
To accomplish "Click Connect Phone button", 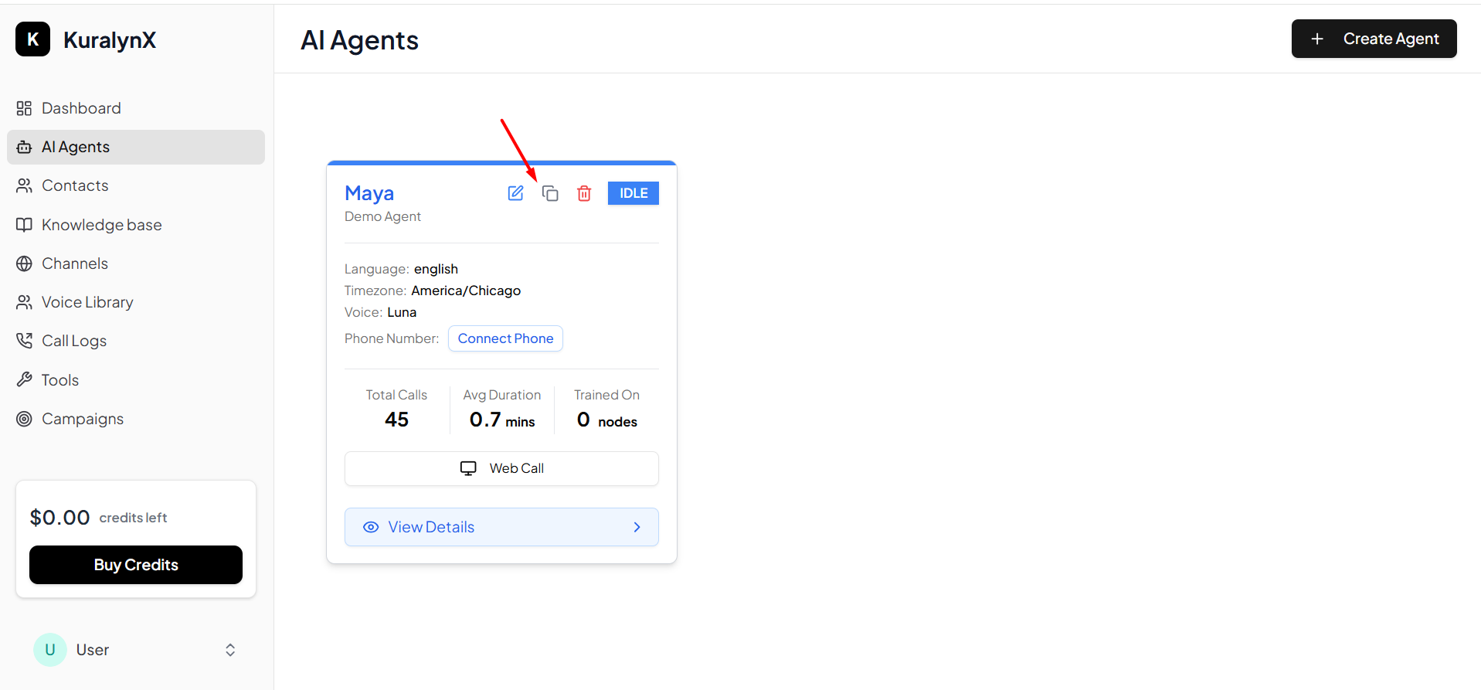I will tap(505, 338).
